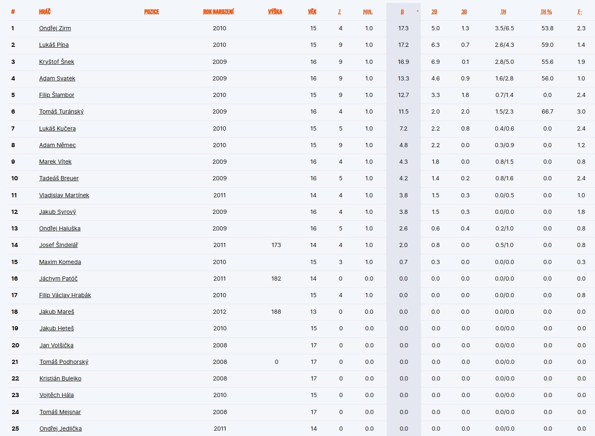Click Tomáš Podhorský name link

(64, 362)
